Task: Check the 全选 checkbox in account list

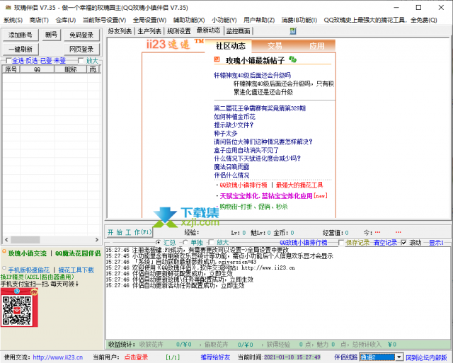Action: [8, 61]
